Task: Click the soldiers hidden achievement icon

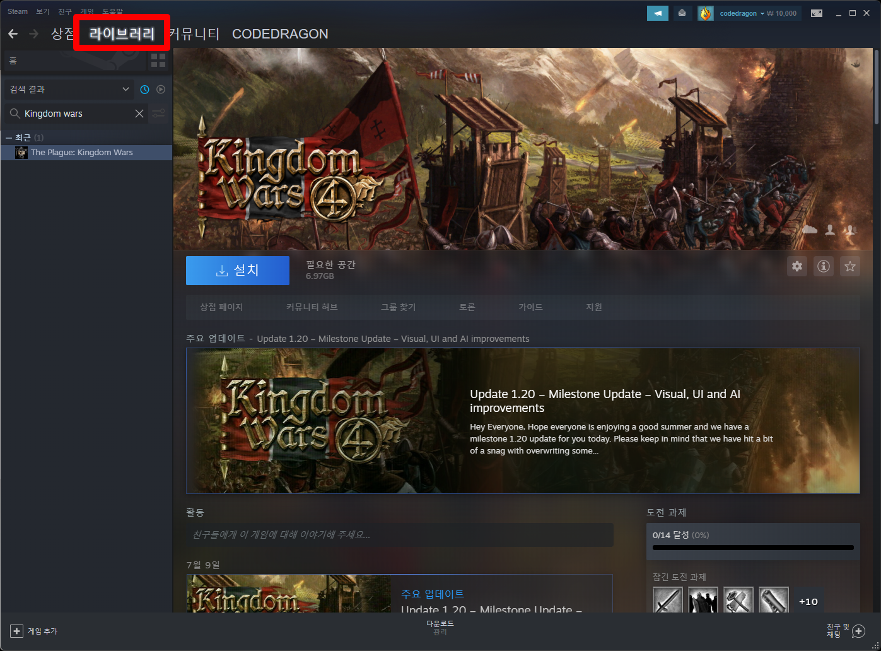Action: (x=703, y=601)
